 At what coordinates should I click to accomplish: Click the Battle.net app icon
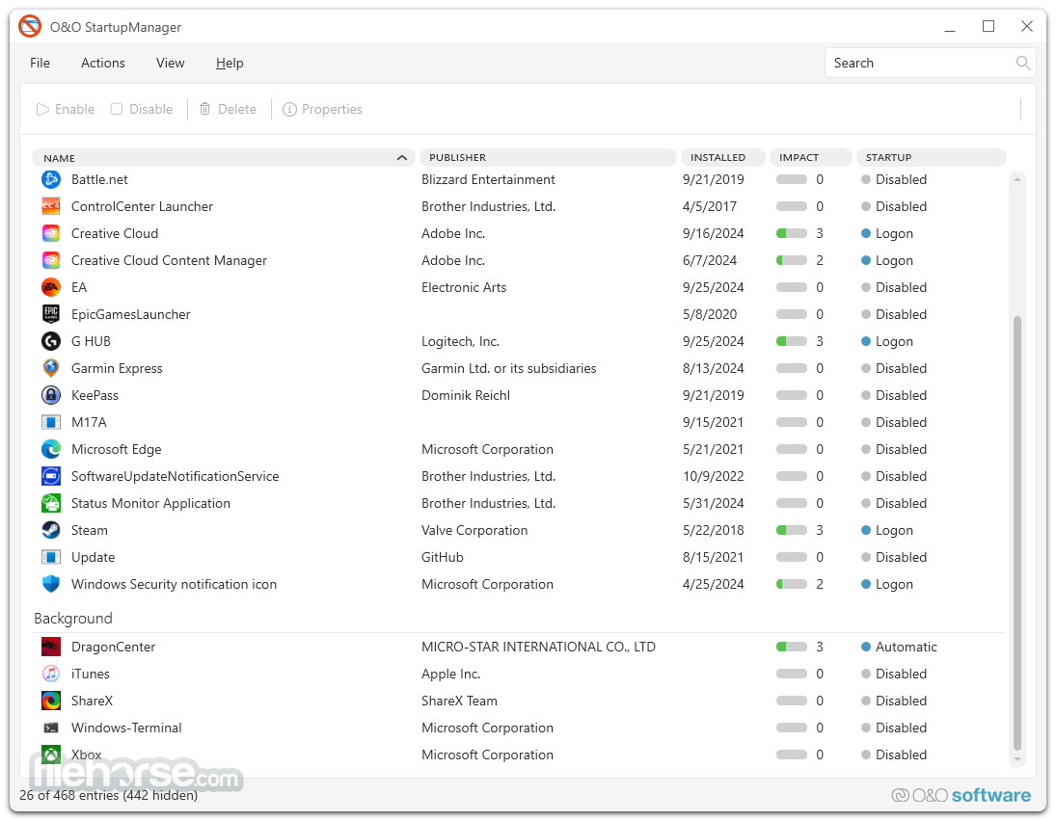[x=50, y=179]
